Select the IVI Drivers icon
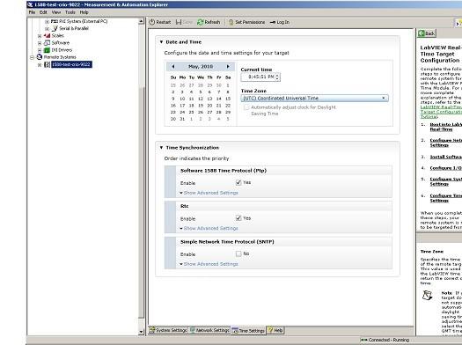This screenshot has width=462, height=345. pos(47,50)
